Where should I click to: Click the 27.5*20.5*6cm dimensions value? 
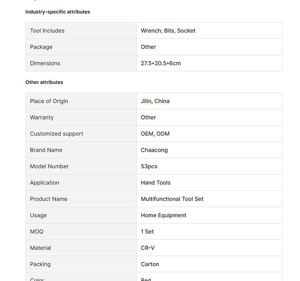point(161,63)
